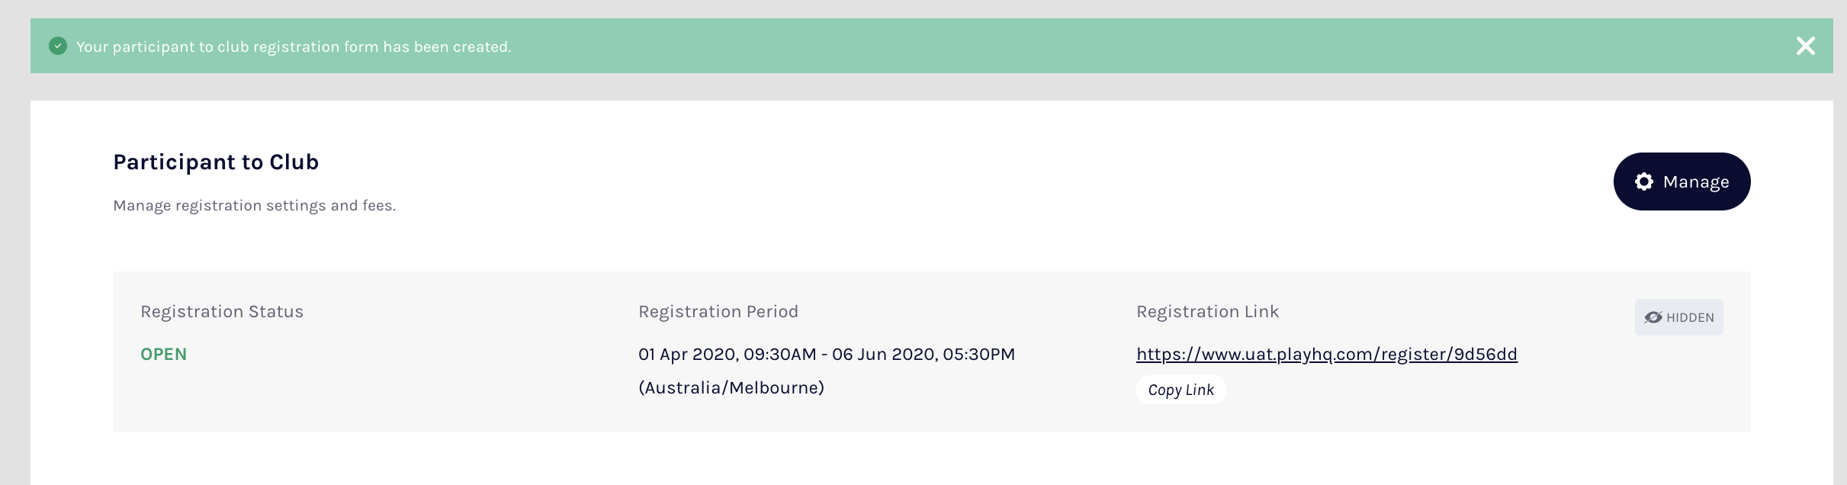Image resolution: width=1847 pixels, height=485 pixels.
Task: Click empty area of green notification banner
Action: [1068, 47]
